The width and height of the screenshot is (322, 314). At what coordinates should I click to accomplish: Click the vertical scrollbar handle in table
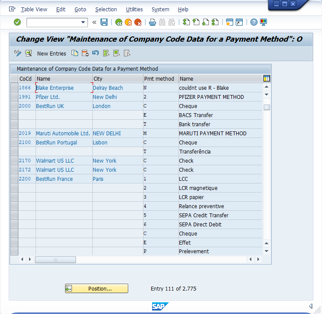tap(267, 107)
